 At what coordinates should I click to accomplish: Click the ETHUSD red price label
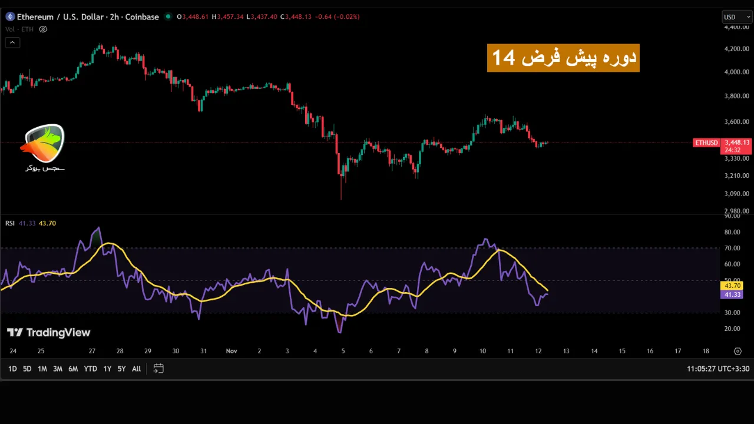706,143
